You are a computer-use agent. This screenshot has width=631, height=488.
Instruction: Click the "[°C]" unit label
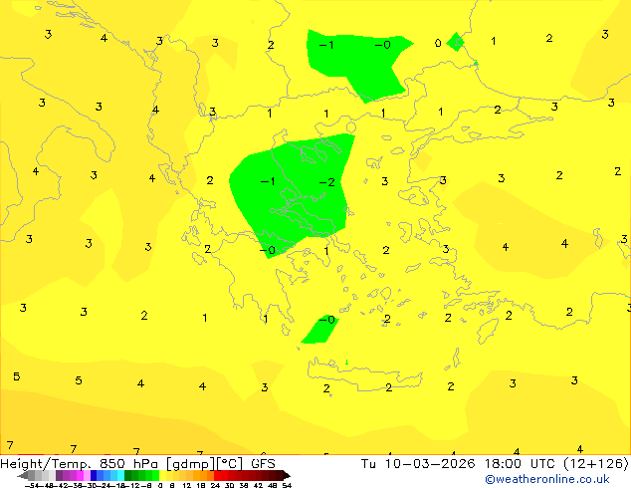pyautogui.click(x=230, y=464)
